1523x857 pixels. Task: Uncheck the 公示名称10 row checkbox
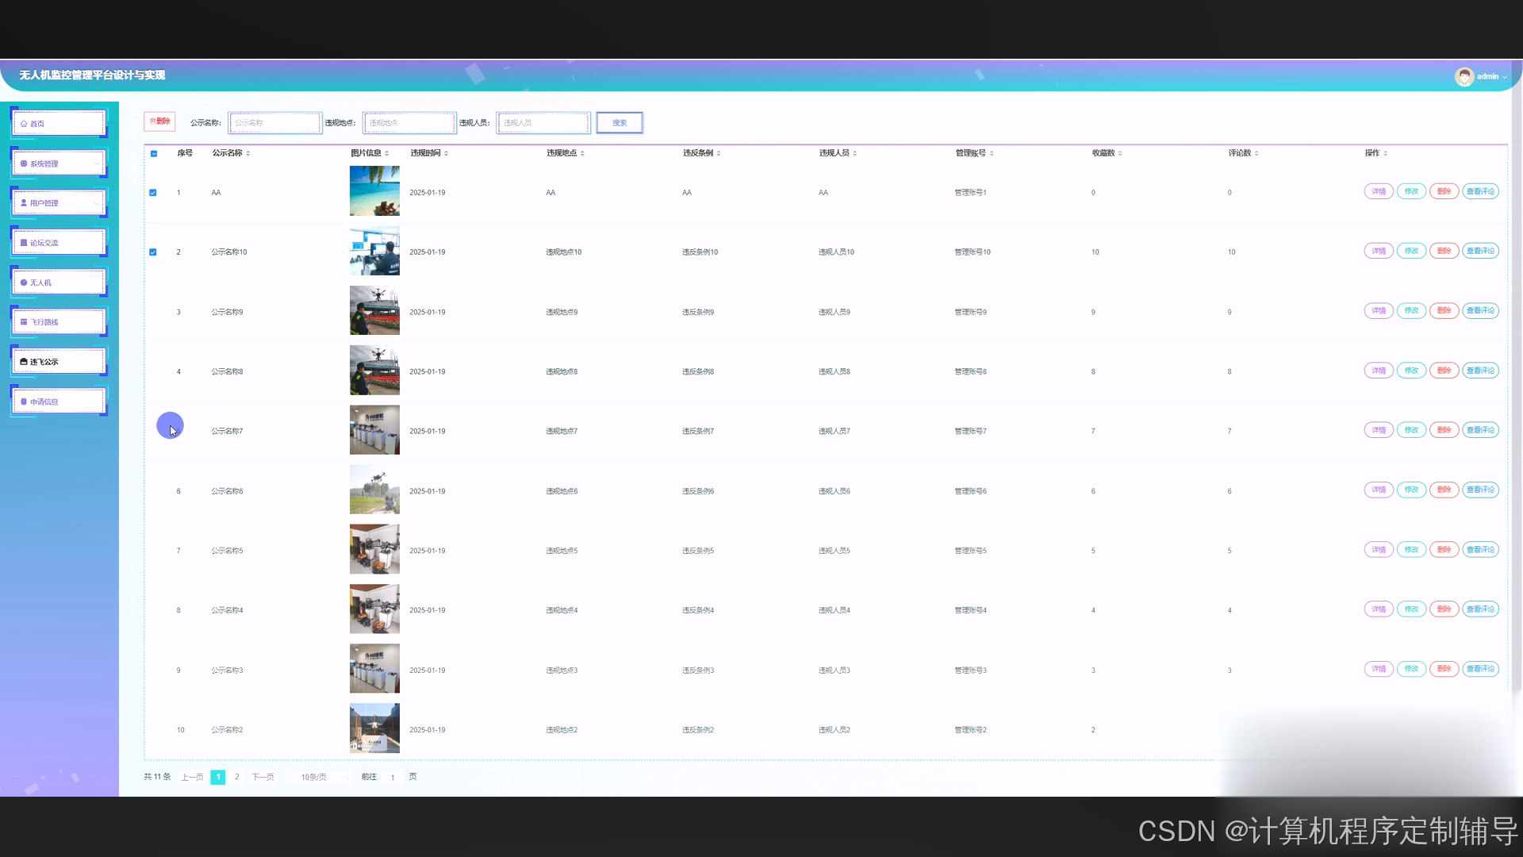[153, 252]
